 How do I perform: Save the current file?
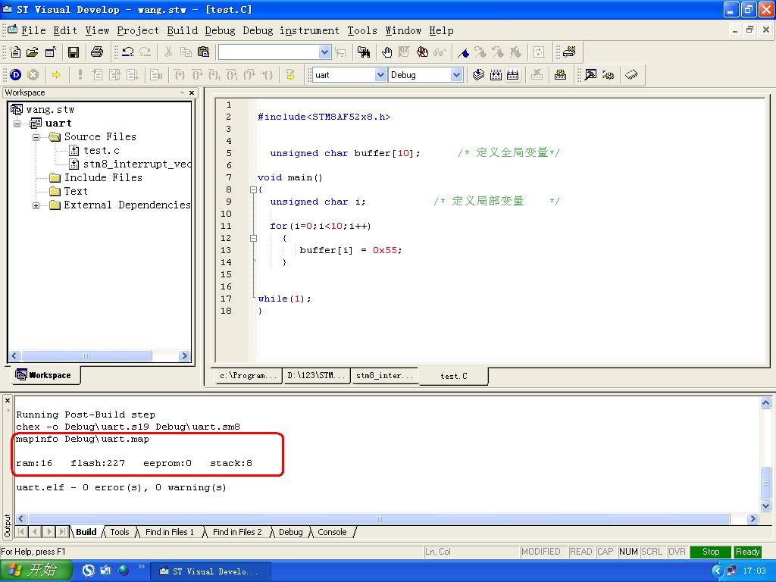click(74, 52)
